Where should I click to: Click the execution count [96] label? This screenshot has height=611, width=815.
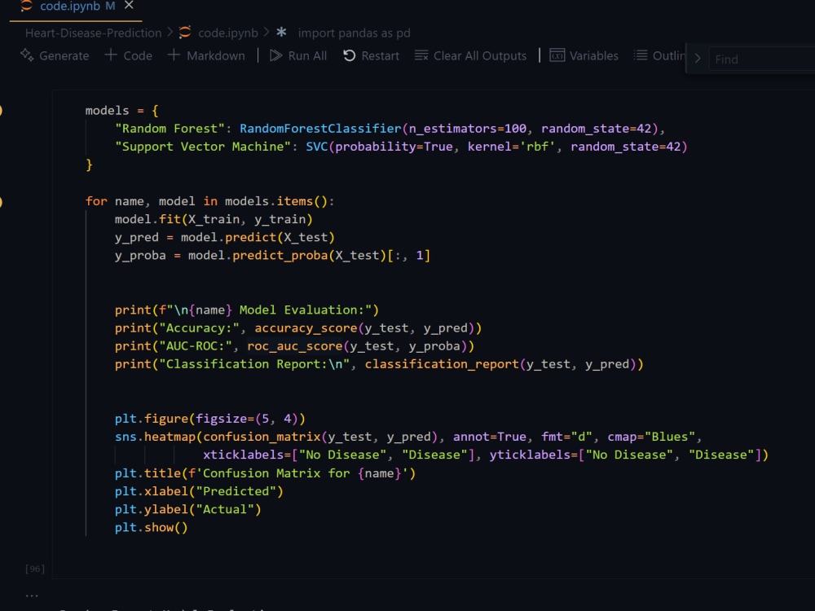tap(35, 569)
